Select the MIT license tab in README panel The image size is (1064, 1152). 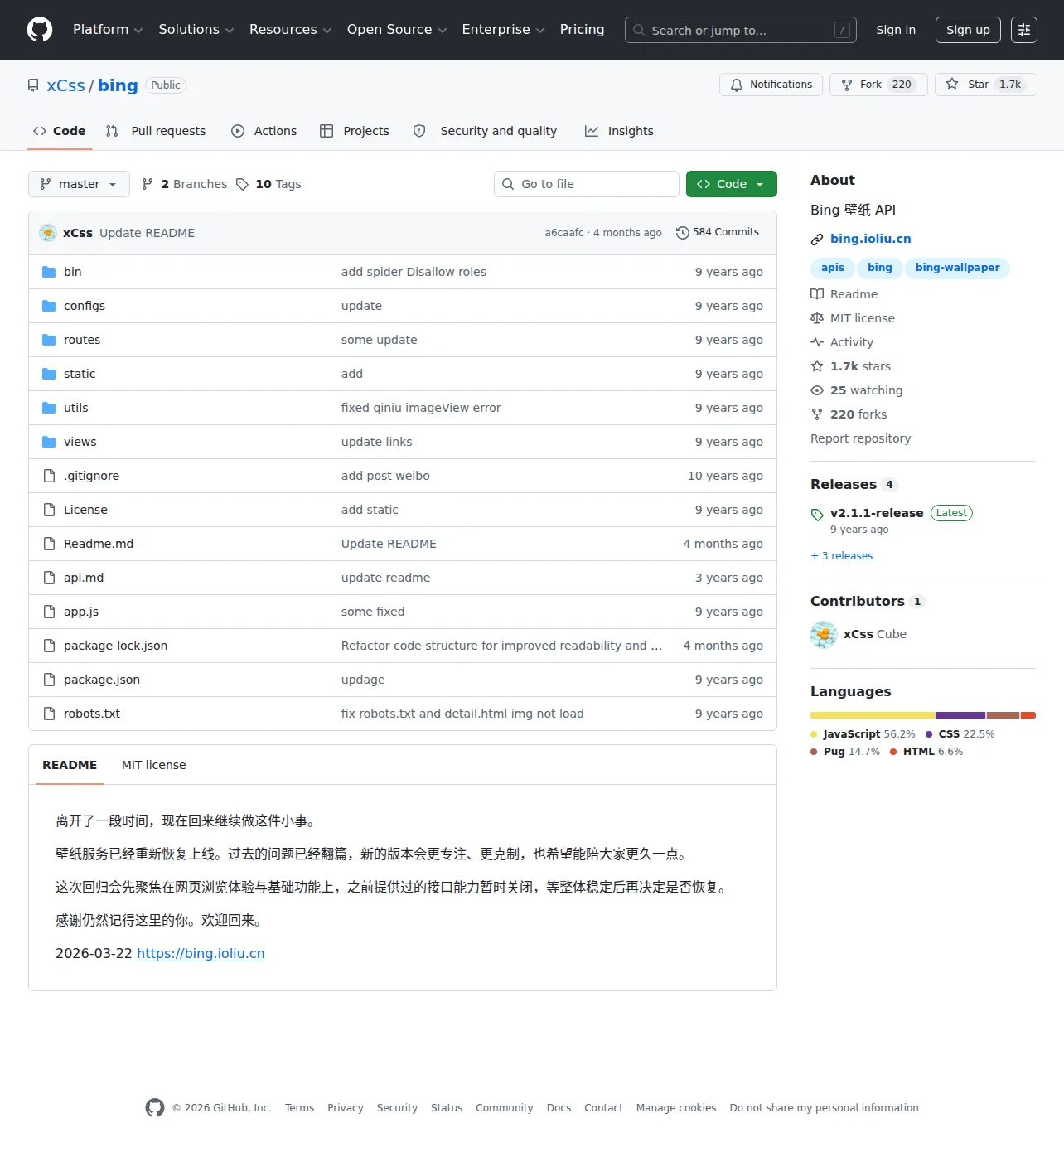[154, 765]
